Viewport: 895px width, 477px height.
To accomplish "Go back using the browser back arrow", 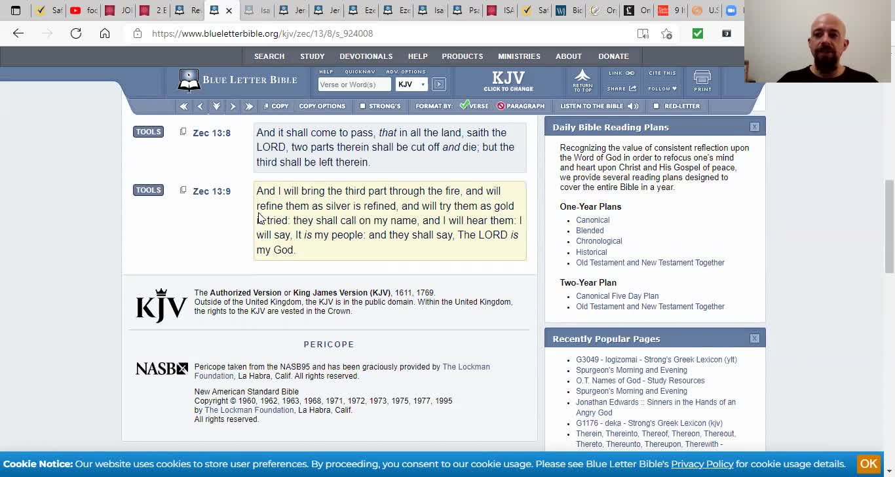I will coord(18,33).
